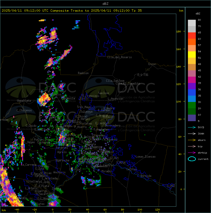Click the '30HM' legend label

click(x=201, y=134)
